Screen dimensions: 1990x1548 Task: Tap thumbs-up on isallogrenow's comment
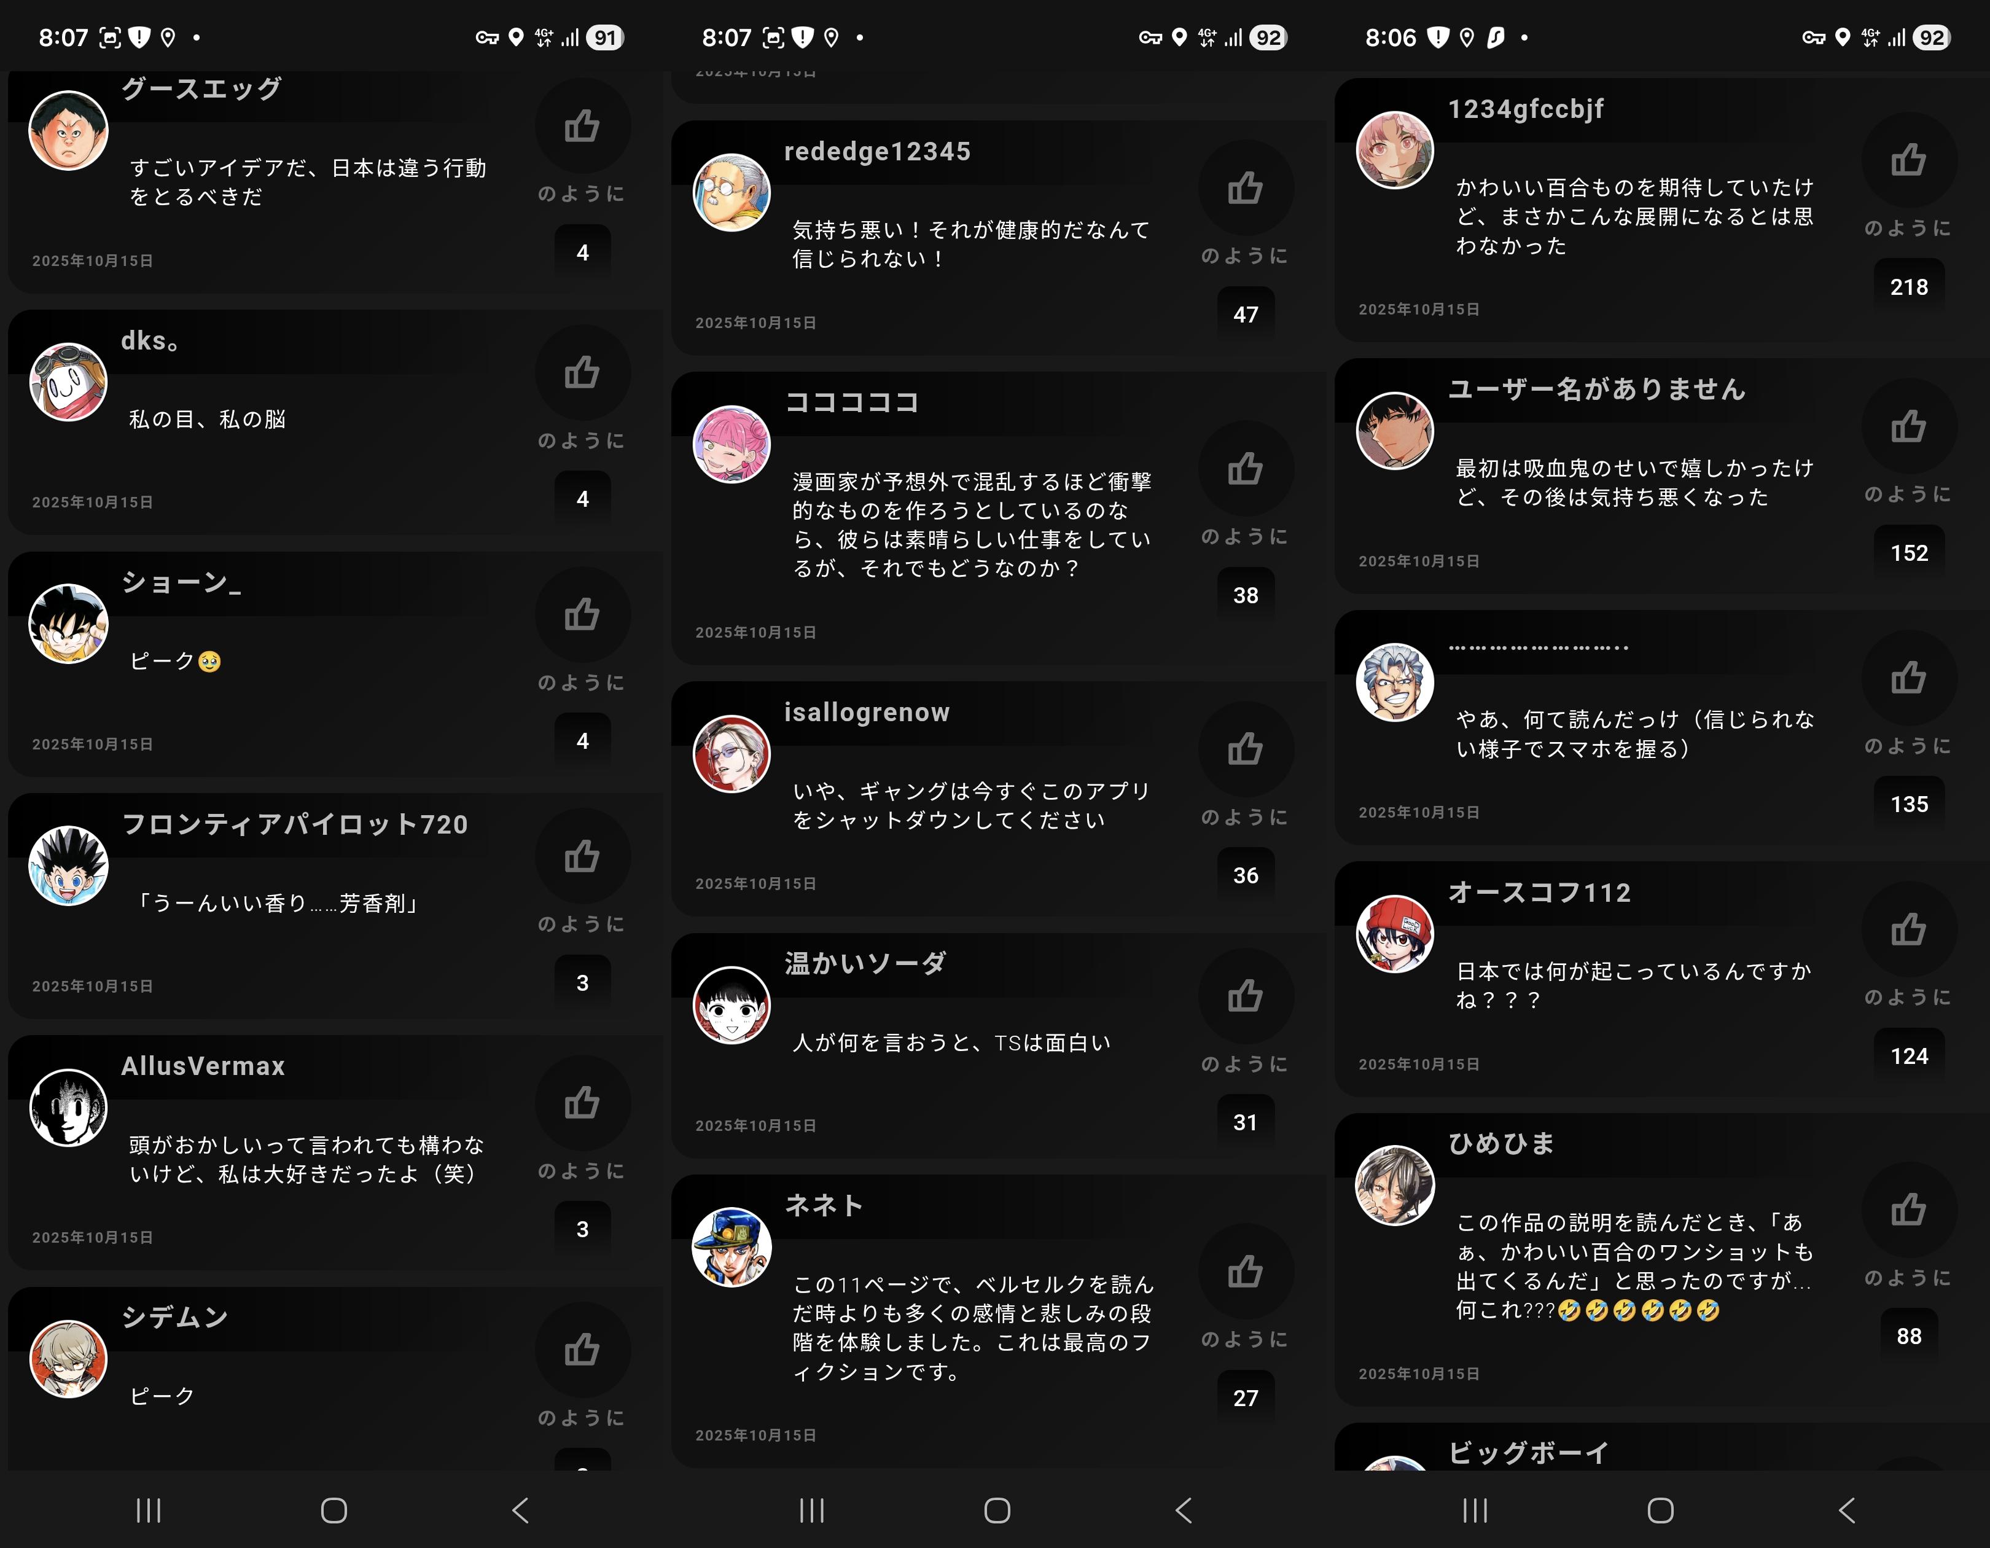(1246, 749)
